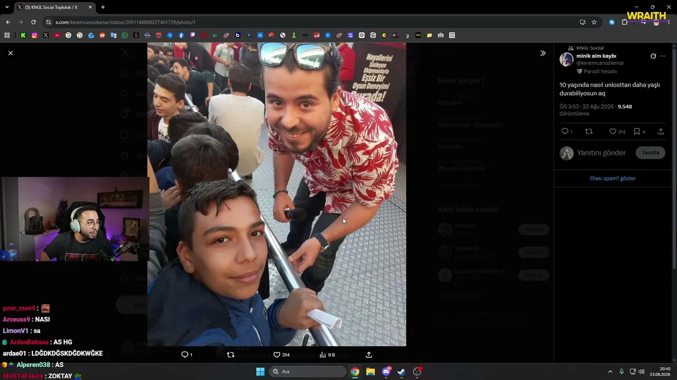Go back with the browser back arrow
The width and height of the screenshot is (677, 380).
click(8, 22)
